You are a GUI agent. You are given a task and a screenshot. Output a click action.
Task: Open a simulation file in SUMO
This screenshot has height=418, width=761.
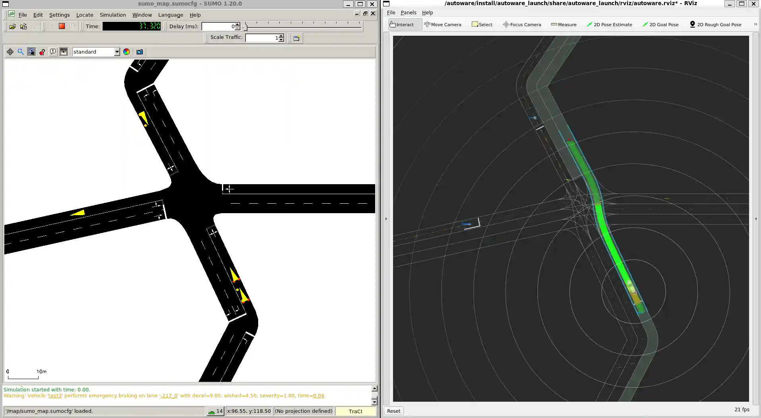[12, 26]
